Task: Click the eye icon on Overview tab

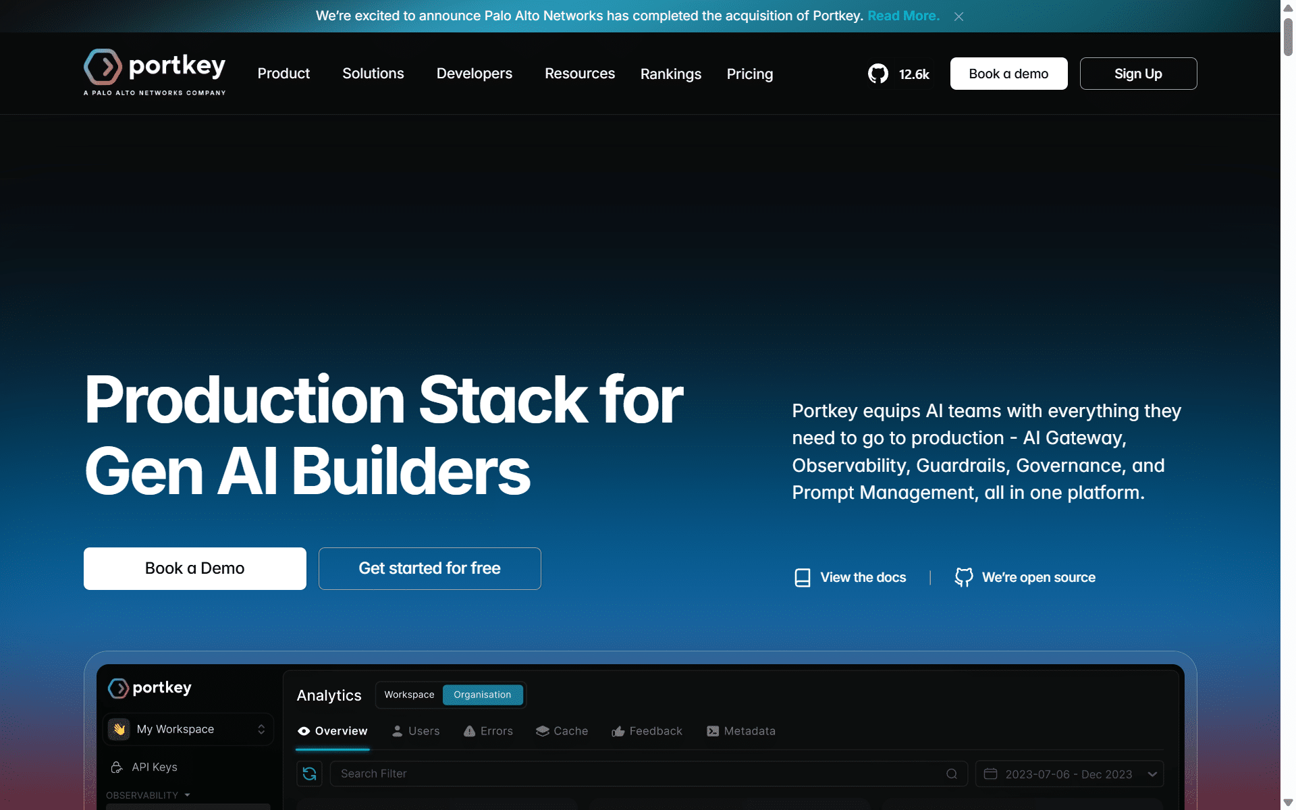Action: [304, 731]
